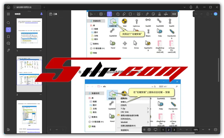The image size is (224, 138).
Task: Collapse the bottom page bar with arrow
Action: click(144, 130)
